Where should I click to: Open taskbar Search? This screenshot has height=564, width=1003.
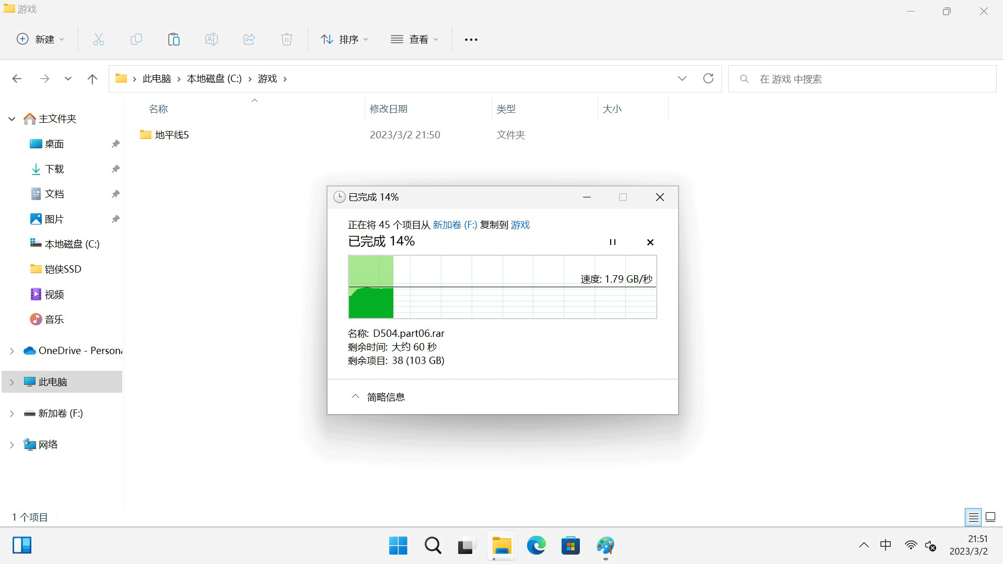coord(433,546)
